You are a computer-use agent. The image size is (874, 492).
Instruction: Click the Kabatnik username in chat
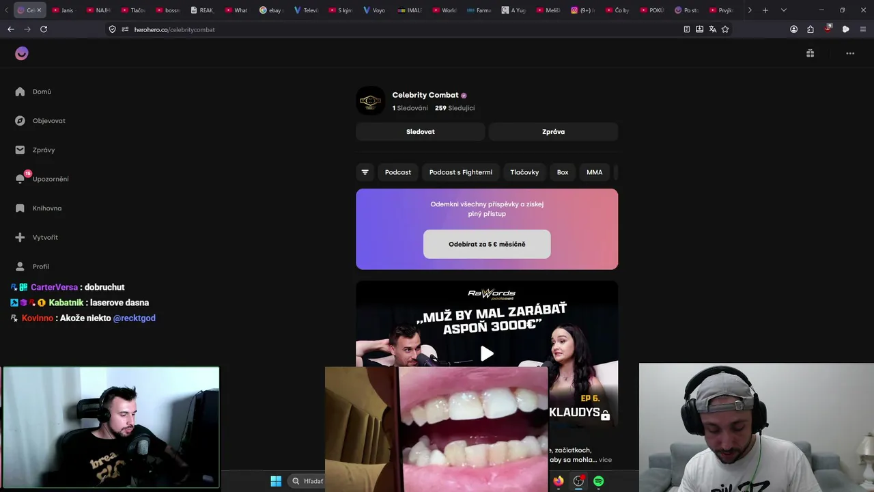tap(66, 303)
